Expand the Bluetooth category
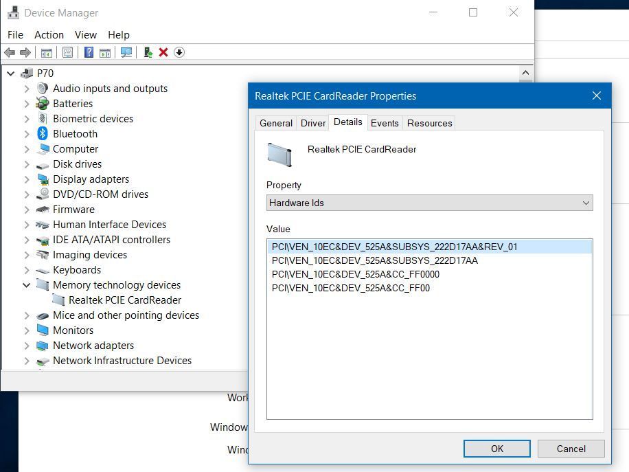Screen dimensions: 629x472 (x=27, y=134)
